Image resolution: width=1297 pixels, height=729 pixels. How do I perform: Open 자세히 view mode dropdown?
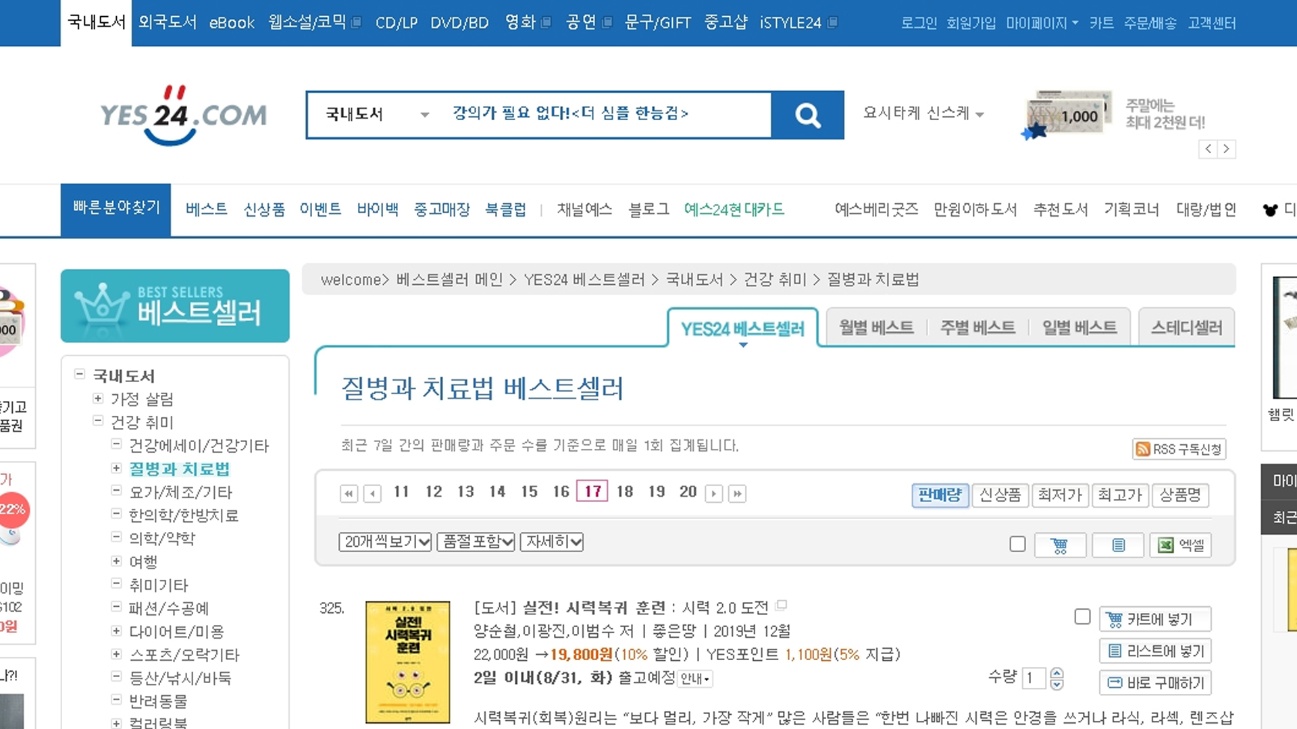tap(552, 541)
